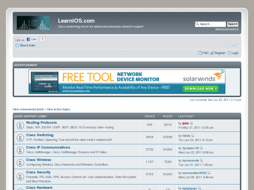Open the FAQ link
Image resolution: width=254 pixels, height=190 pixels.
pyautogui.click(x=205, y=53)
